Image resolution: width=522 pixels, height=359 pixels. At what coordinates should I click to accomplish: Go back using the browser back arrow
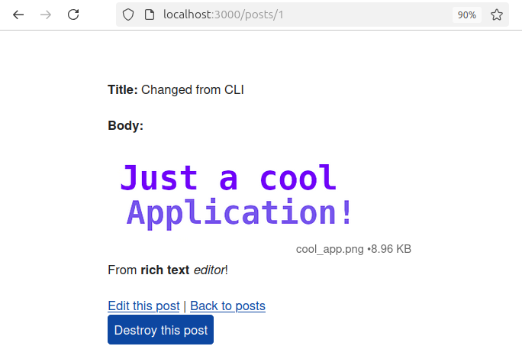[18, 15]
